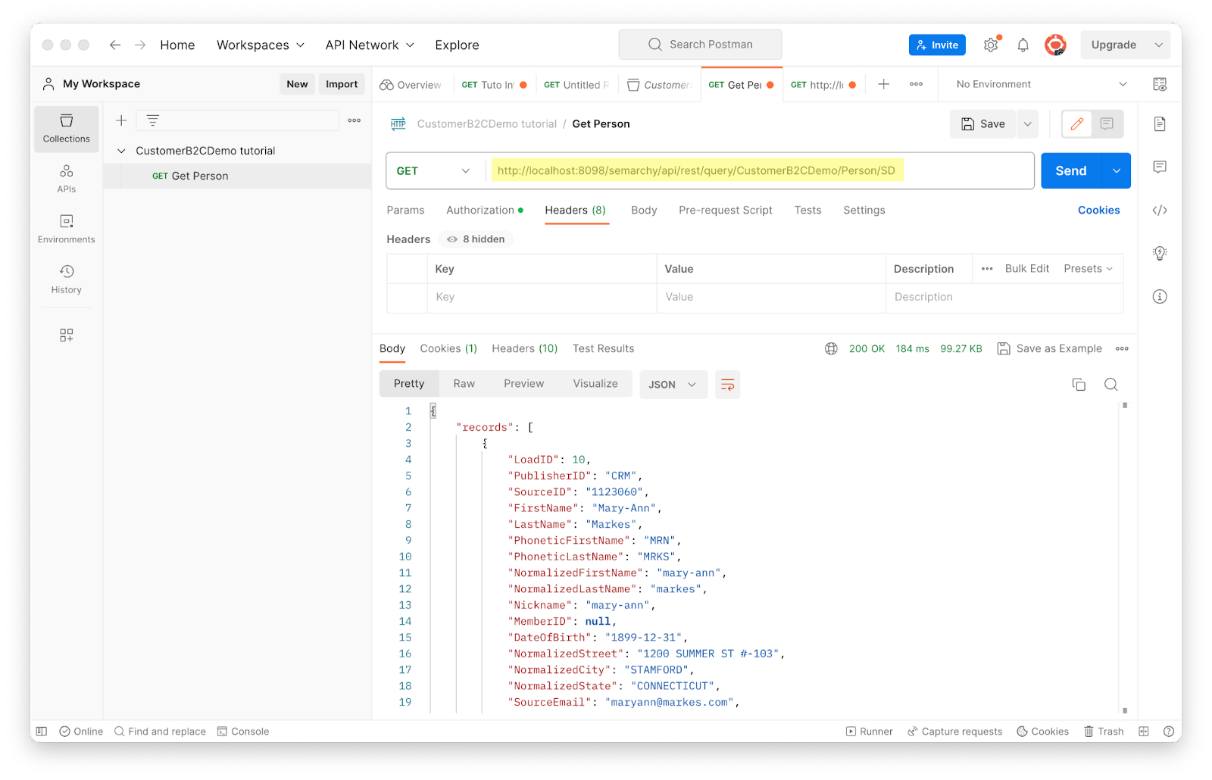The image size is (1212, 780).
Task: Switch to edit mode with pencil icon
Action: (x=1076, y=124)
